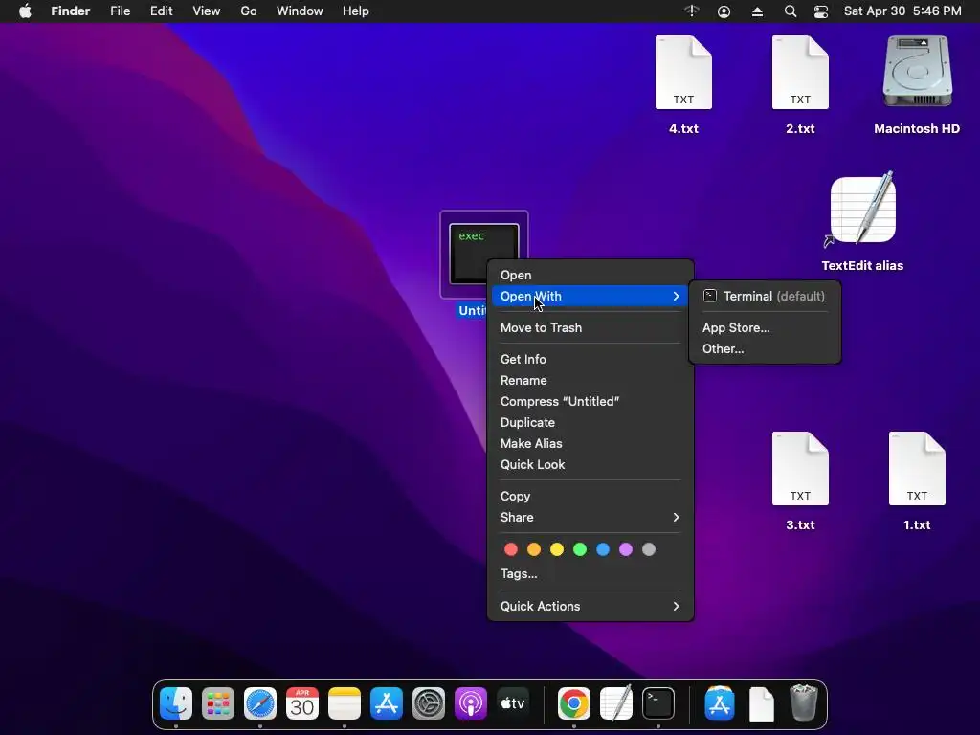The height and width of the screenshot is (735, 980).
Task: Choose Rename in context menu
Action: tap(590, 381)
